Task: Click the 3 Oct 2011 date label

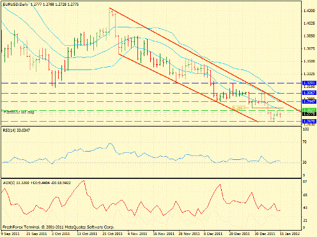Action: [x=61, y=234]
